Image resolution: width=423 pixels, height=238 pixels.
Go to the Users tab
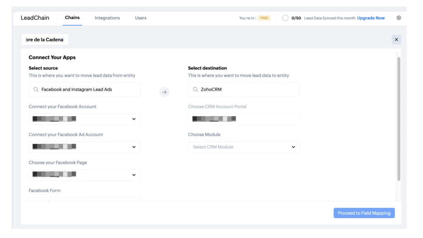click(140, 18)
